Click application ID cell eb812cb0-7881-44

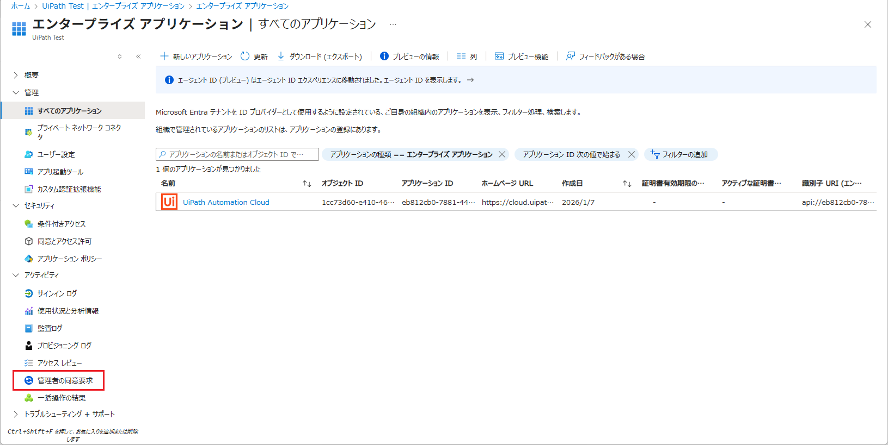point(438,202)
